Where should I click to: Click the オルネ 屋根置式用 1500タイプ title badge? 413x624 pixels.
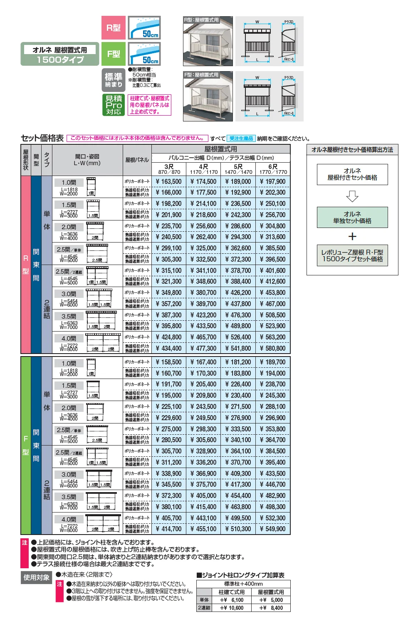click(x=60, y=54)
